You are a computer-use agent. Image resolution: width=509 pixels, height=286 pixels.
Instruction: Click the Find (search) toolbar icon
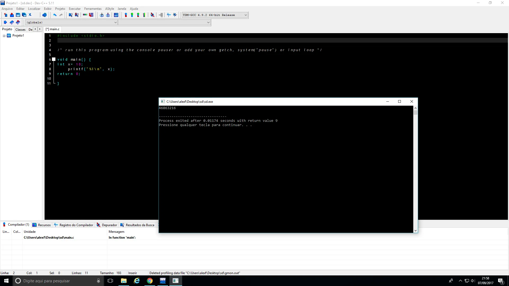pyautogui.click(x=71, y=15)
